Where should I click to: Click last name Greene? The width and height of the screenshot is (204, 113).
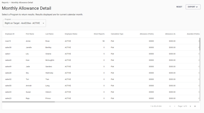click(x=48, y=54)
